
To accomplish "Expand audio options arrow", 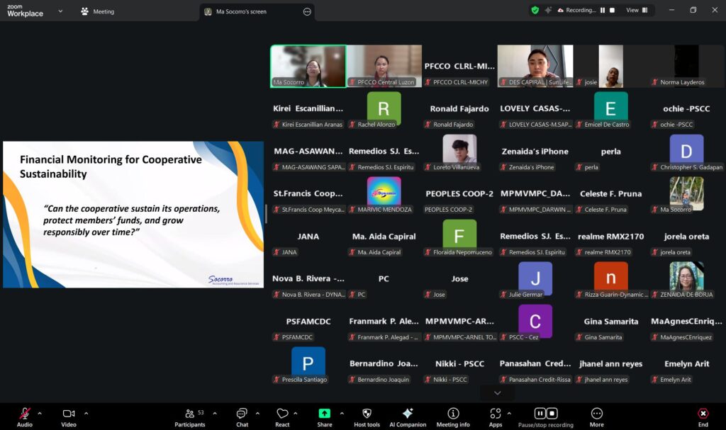I will 40,413.
